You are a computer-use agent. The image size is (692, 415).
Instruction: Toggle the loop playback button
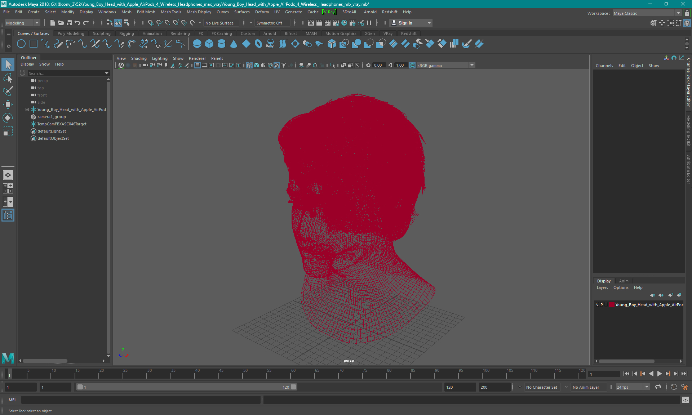[658, 387]
